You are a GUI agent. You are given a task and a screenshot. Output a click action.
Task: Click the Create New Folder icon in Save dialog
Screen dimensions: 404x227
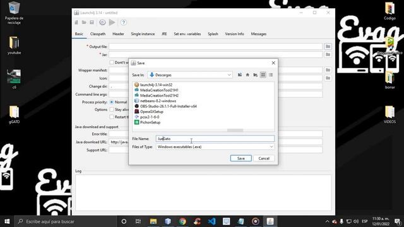[255, 75]
